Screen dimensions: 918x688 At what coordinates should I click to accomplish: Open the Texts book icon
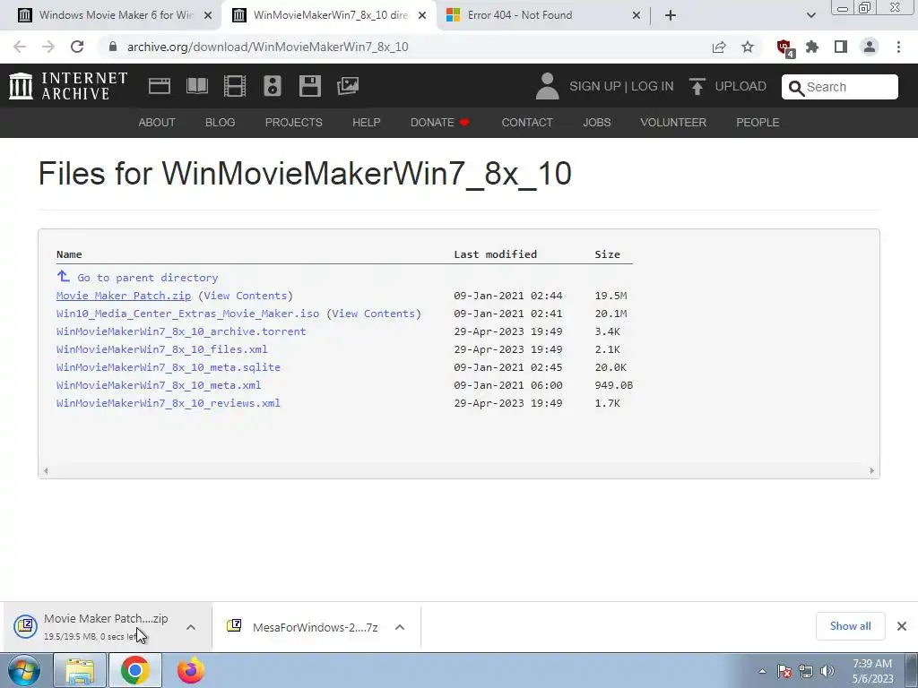click(196, 86)
